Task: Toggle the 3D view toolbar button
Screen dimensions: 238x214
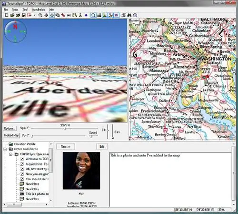Action: tap(116, 15)
